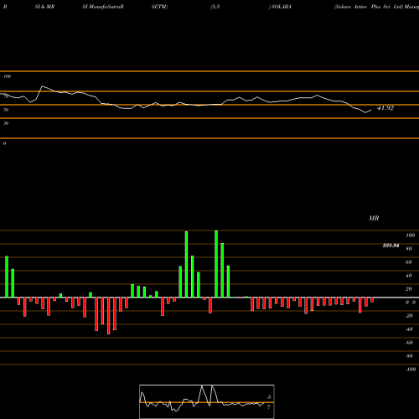
Task: Click the 'SI(TM)' header label
Action: pos(159,7)
